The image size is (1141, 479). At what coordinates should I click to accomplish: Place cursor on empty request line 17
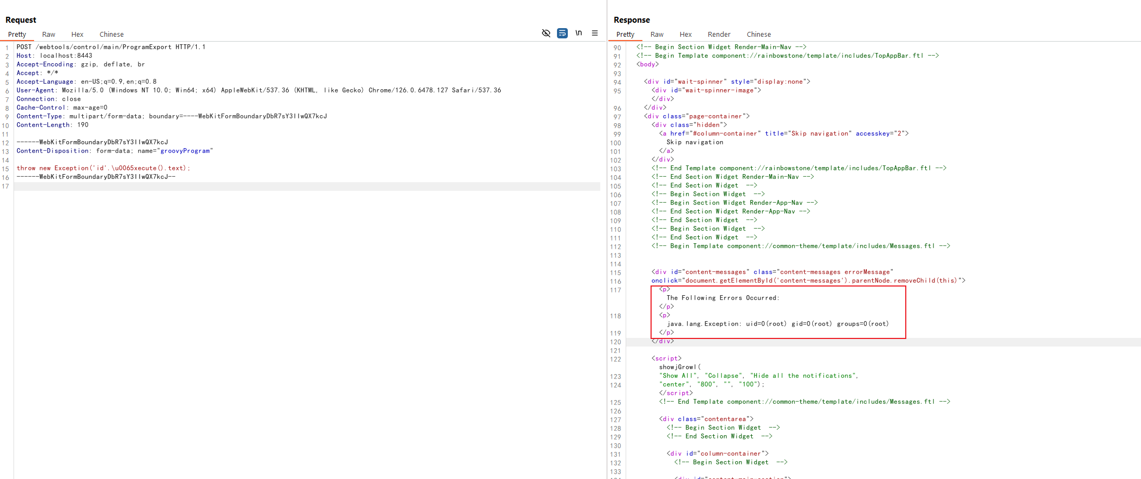[x=307, y=187]
